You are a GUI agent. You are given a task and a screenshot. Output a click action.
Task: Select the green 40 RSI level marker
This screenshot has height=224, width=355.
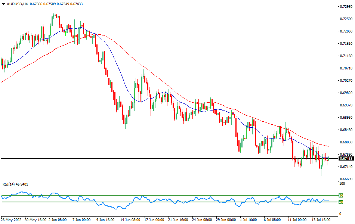click(x=341, y=202)
